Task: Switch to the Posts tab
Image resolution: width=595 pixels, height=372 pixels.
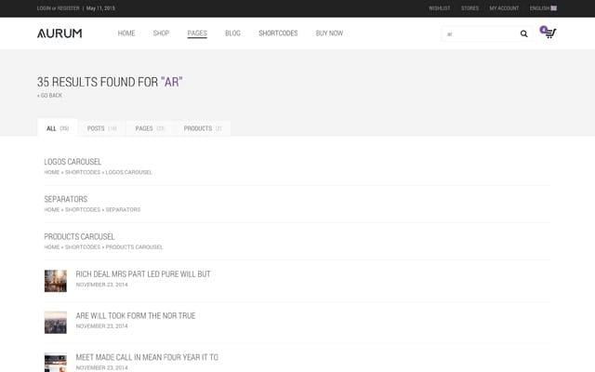Action: pos(102,128)
